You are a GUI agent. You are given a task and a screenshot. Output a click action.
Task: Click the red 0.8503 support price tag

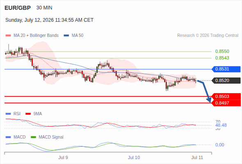tap(226, 96)
